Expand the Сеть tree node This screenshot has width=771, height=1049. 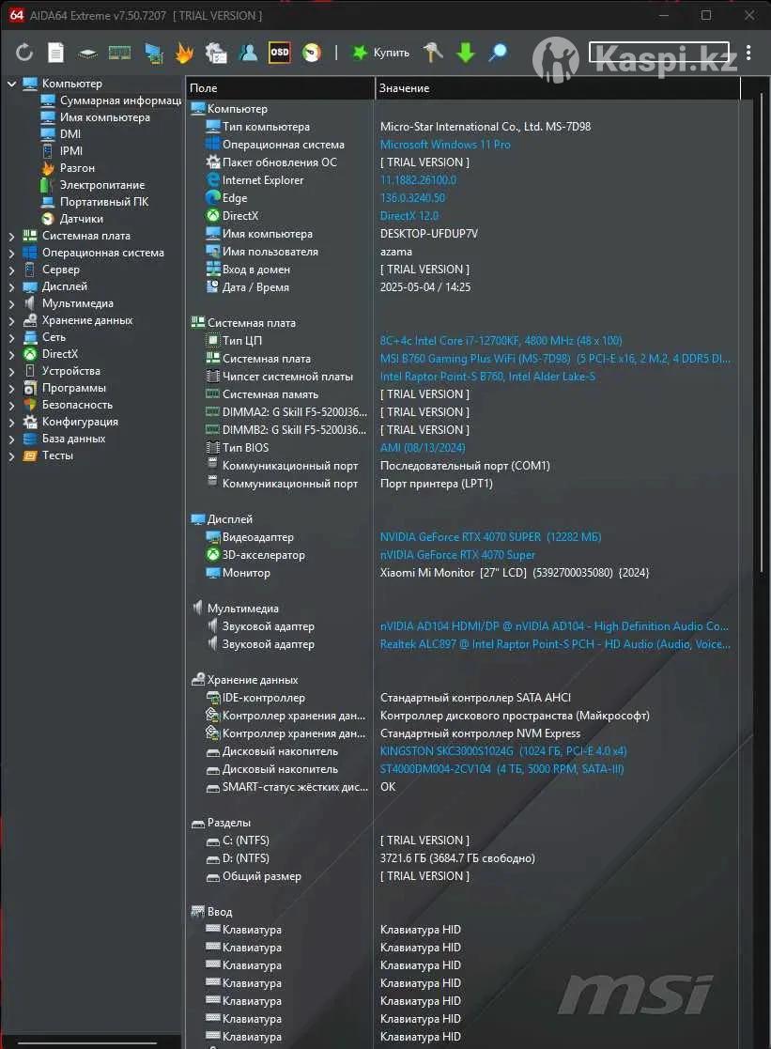[11, 337]
